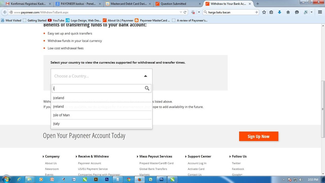This screenshot has height=183, width=325.
Task: Close the Withdraw to Your Bank tab
Action: point(250,4)
